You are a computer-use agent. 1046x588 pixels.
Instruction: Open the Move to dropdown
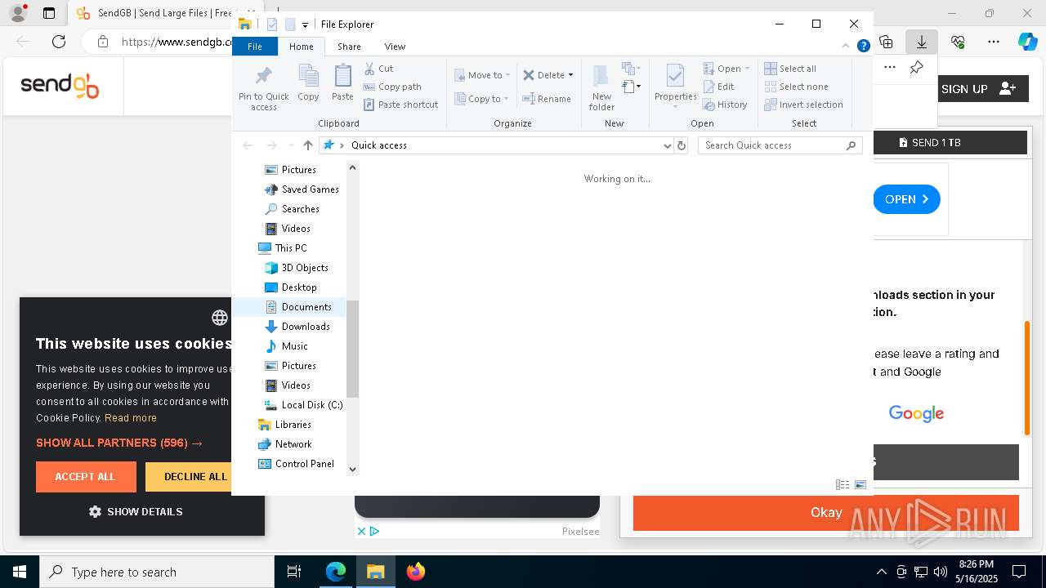click(x=482, y=75)
